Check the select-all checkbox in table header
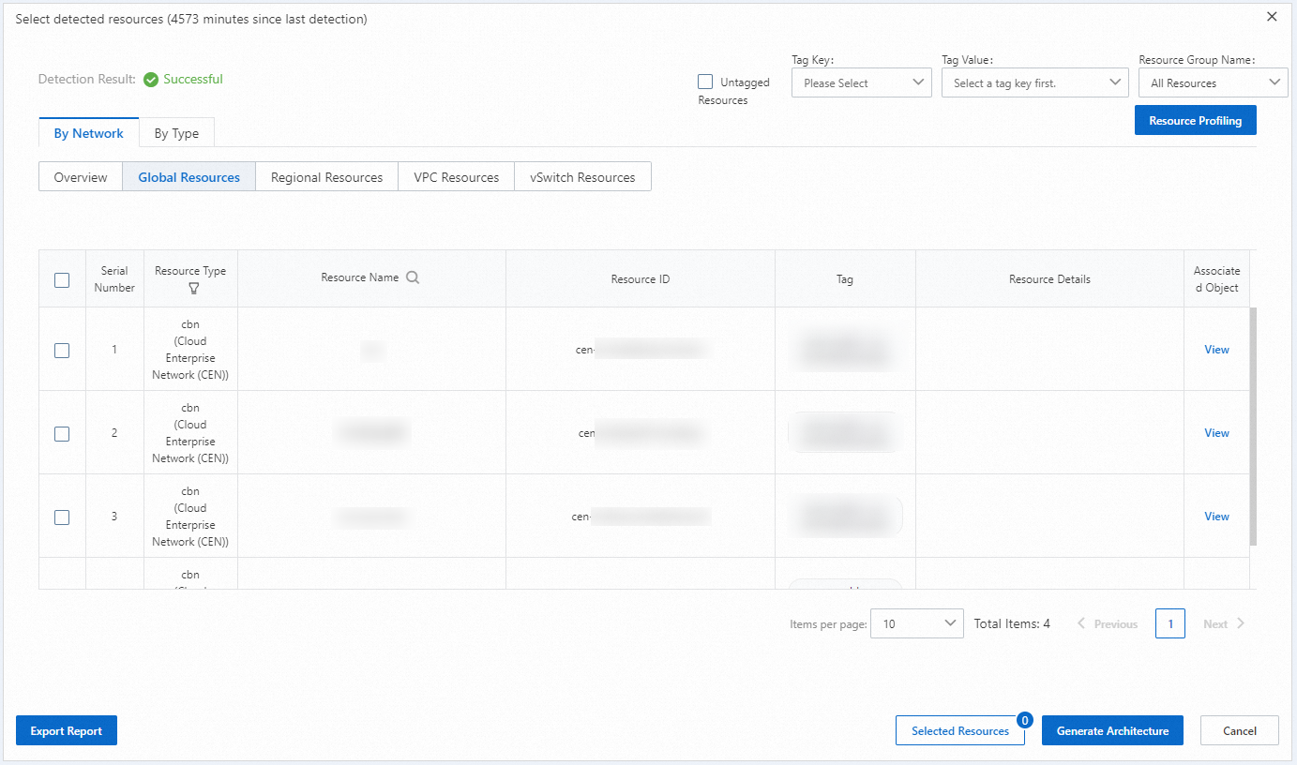 62,279
